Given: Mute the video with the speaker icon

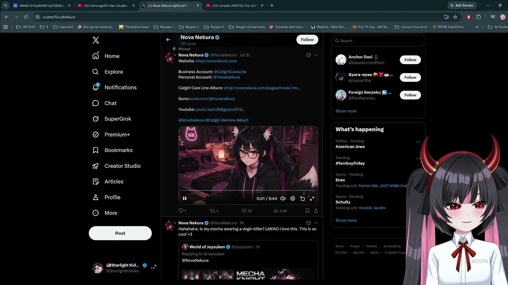Looking at the screenshot, I should (283, 199).
